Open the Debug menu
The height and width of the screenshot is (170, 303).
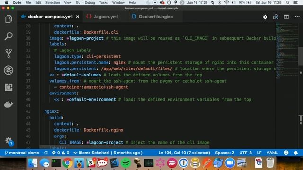(x=89, y=2)
